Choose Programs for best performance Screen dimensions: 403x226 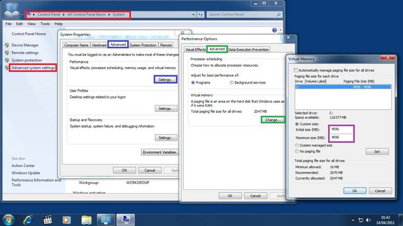point(193,82)
